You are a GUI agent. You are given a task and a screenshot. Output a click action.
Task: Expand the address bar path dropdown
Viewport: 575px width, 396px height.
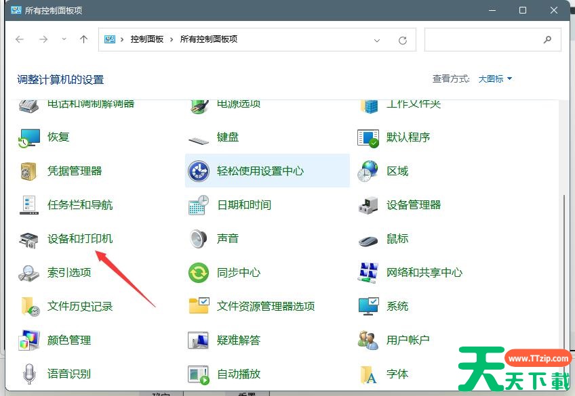point(377,40)
